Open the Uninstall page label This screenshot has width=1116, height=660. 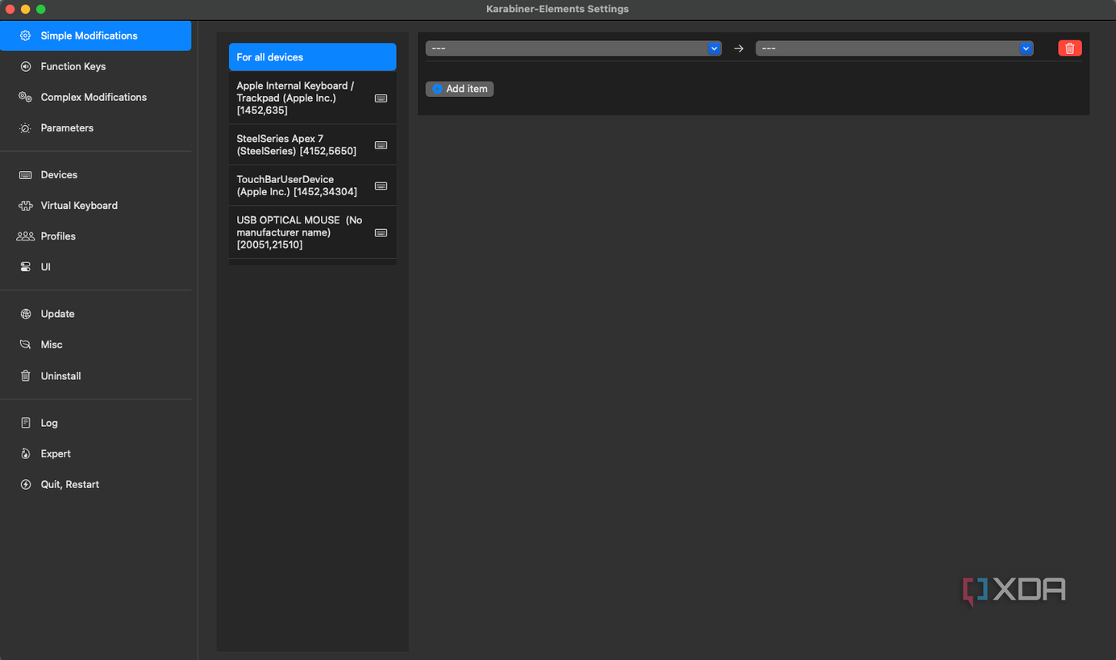click(61, 376)
